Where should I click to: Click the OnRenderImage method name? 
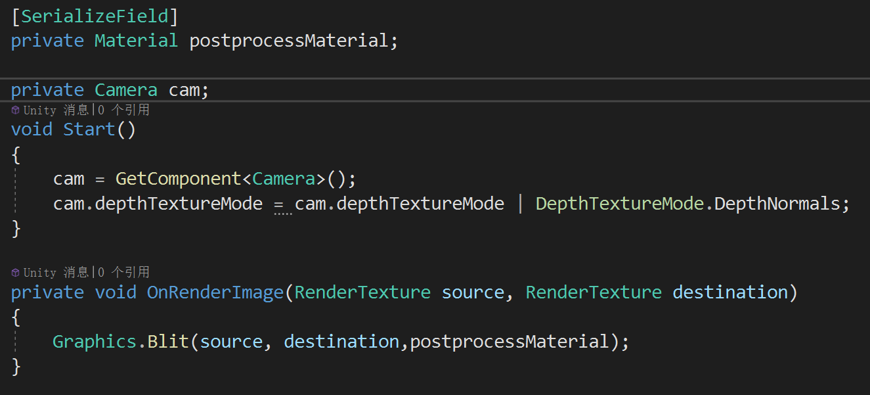pyautogui.click(x=215, y=292)
